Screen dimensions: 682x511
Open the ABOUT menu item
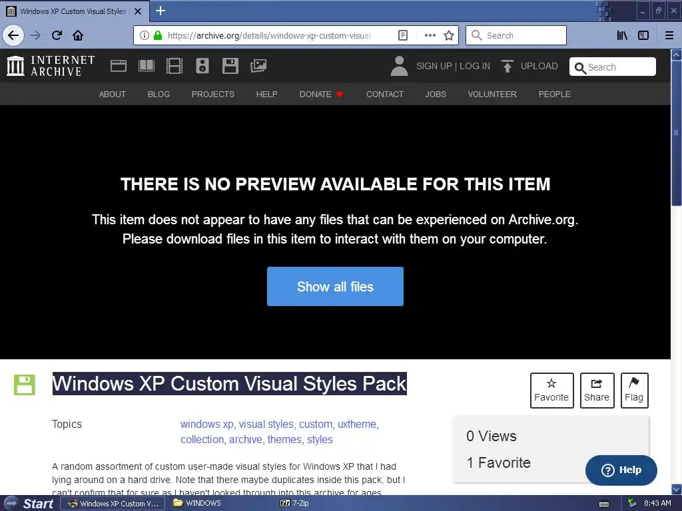click(112, 94)
